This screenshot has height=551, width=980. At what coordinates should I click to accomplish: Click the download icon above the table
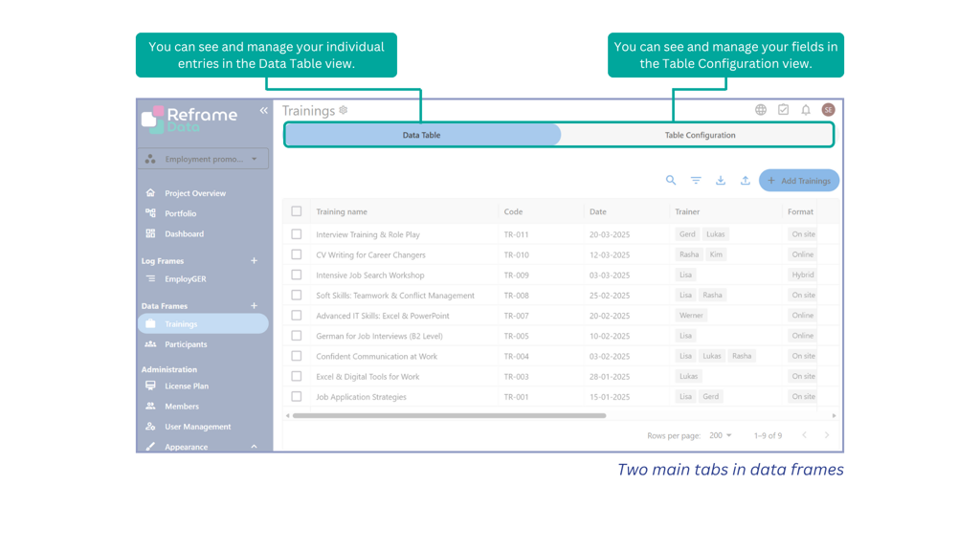pos(721,181)
